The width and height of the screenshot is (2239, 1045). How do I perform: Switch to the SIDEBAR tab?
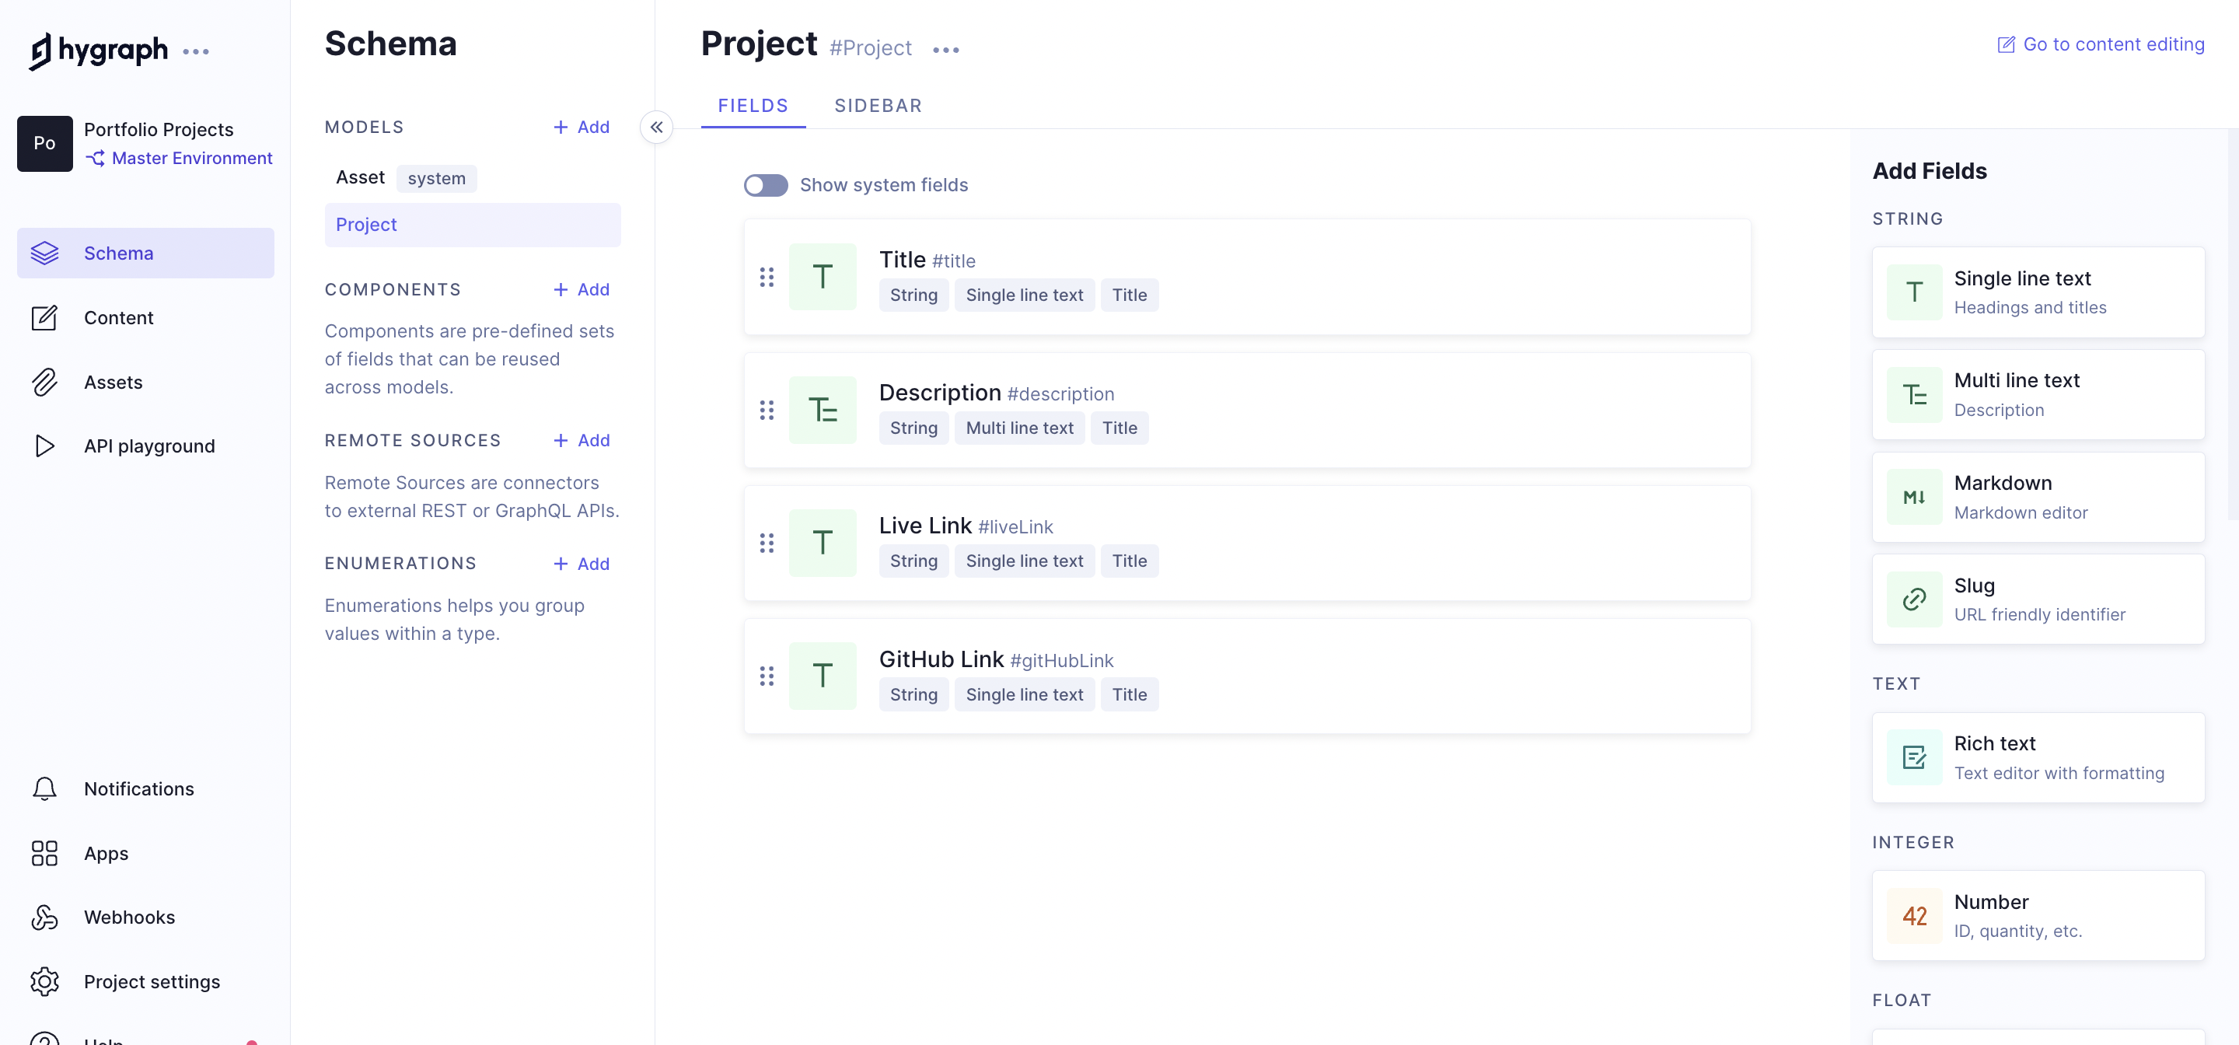click(878, 106)
